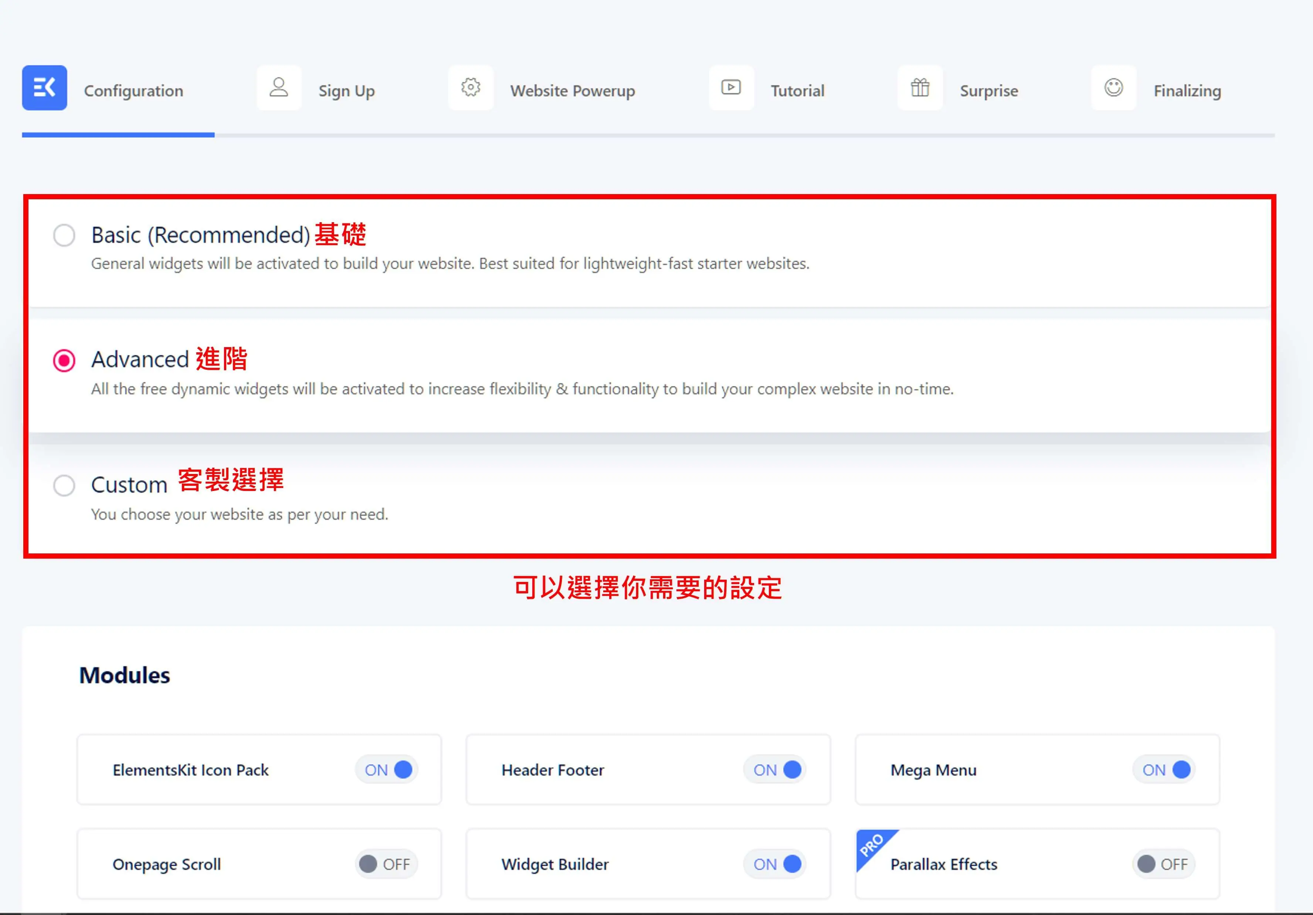
Task: Turn on Parallax Effects toggle
Action: (1164, 864)
